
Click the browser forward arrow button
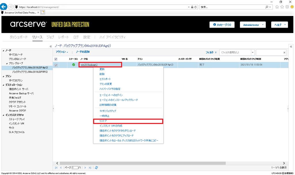point(11,7)
